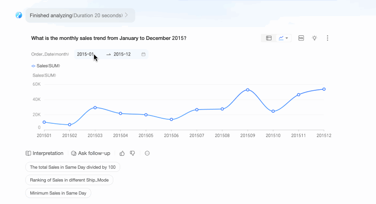
Task: Select suggestion 'The total Sales in Same Day divided by 100'
Action: (72, 167)
